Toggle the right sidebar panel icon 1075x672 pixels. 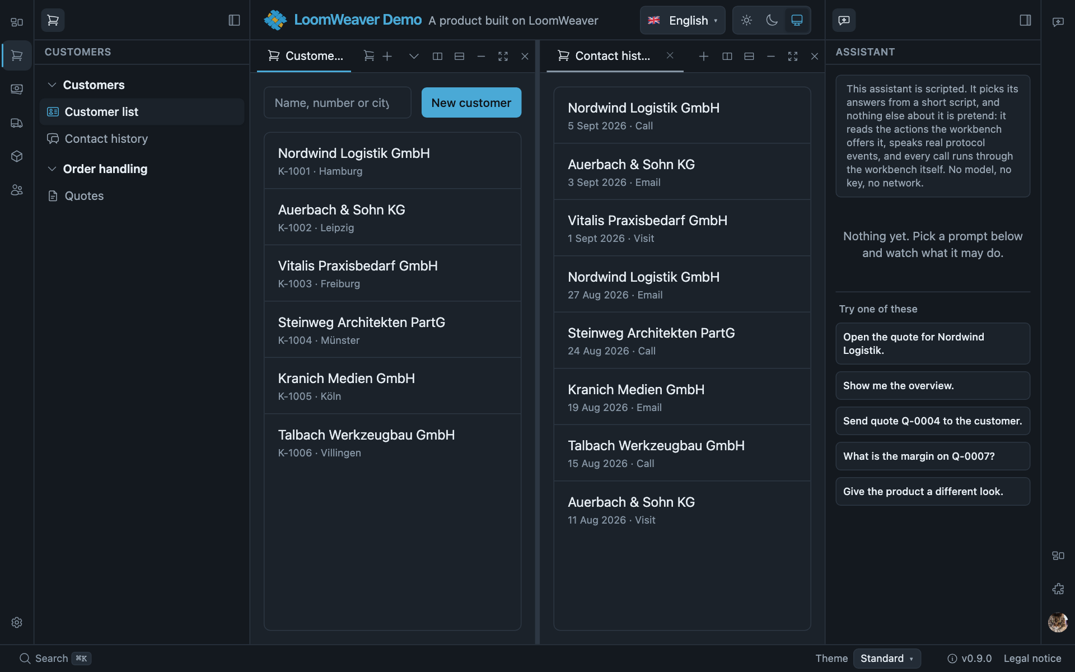1025,20
